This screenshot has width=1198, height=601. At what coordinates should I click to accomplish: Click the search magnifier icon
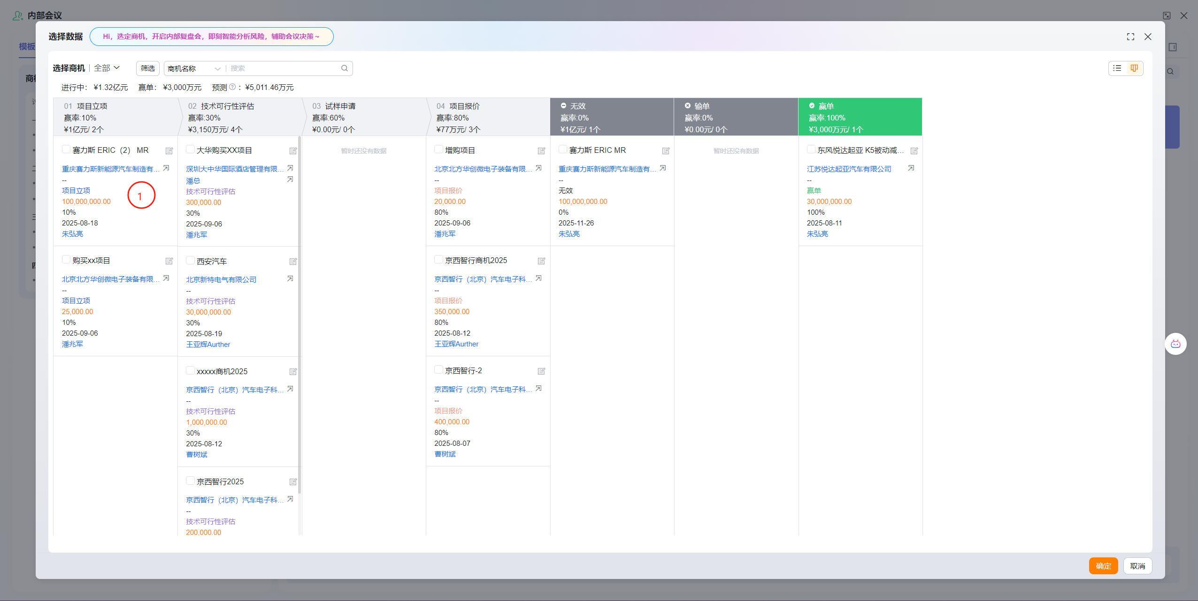tap(345, 68)
